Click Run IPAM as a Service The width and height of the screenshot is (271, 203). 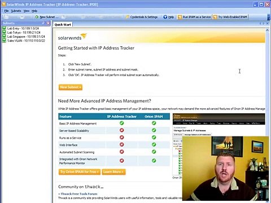[x=194, y=17]
